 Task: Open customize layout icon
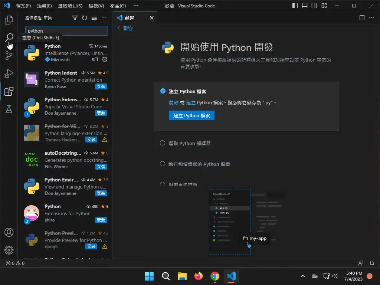pos(324,6)
